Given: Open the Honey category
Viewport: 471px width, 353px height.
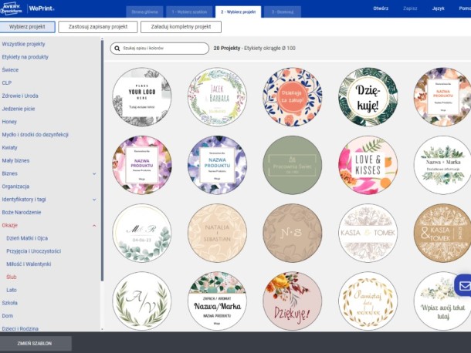Looking at the screenshot, I should click(9, 122).
